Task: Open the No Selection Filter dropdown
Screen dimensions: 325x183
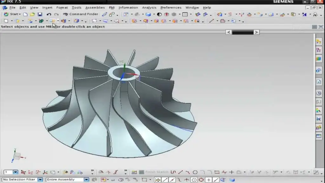Action: [x=39, y=179]
